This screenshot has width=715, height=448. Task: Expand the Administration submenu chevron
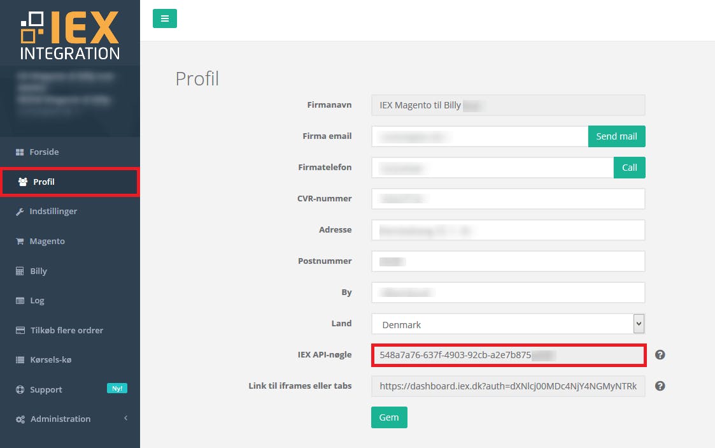click(x=126, y=418)
